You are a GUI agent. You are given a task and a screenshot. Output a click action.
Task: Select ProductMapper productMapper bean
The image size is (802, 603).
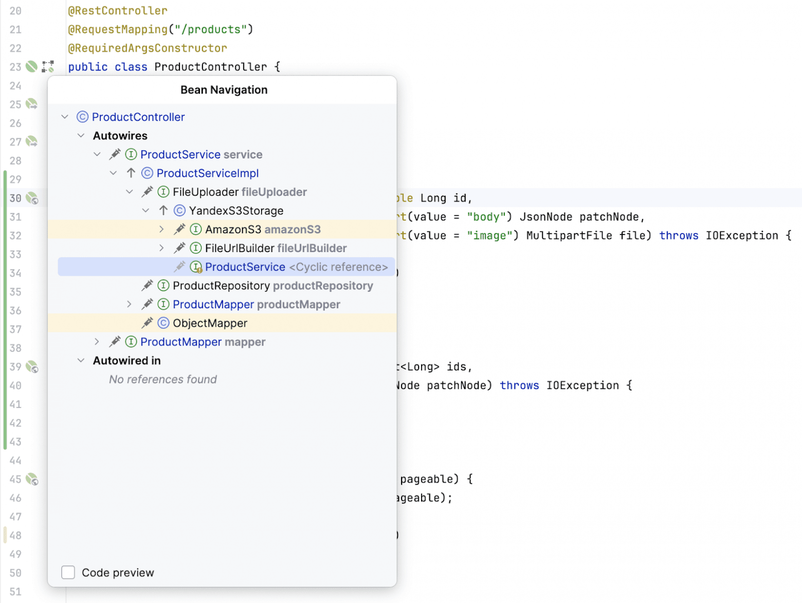(x=257, y=305)
